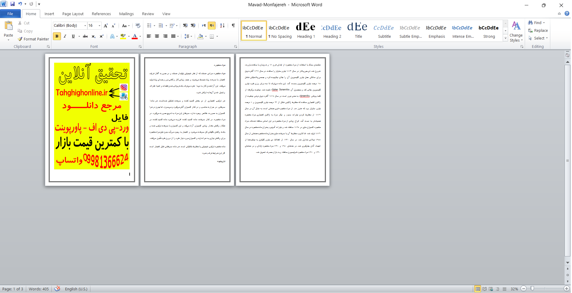Open the Page Layout tab

[x=73, y=14]
